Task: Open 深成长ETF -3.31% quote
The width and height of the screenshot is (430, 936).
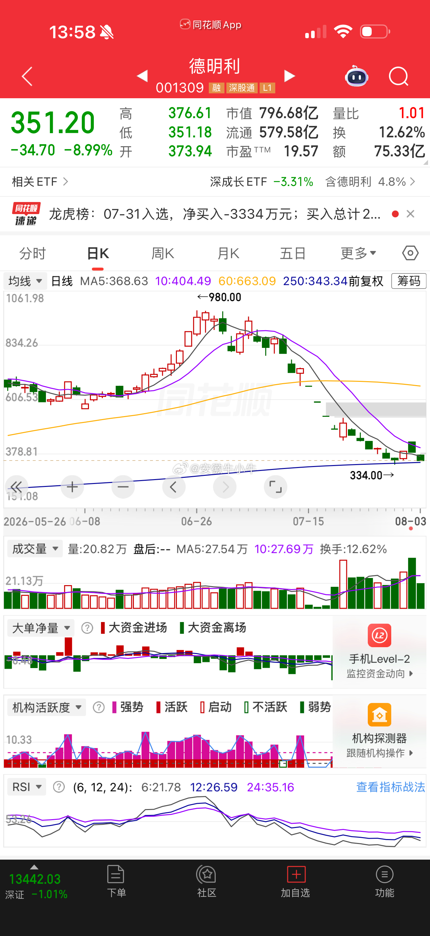Action: [261, 181]
